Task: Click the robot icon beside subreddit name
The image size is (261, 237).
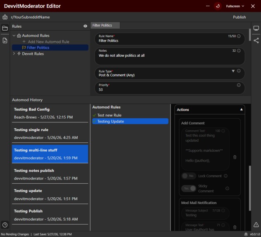Action: coord(5,17)
